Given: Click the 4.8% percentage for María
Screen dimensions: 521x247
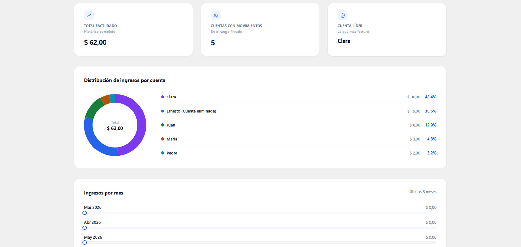Looking at the screenshot, I should (x=432, y=139).
